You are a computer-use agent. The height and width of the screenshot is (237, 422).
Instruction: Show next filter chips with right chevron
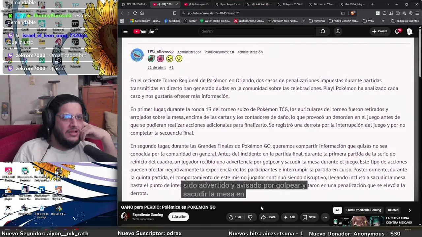[410, 210]
